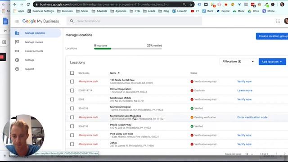Click the red error icon for Climac Corporation

(x=192, y=90)
